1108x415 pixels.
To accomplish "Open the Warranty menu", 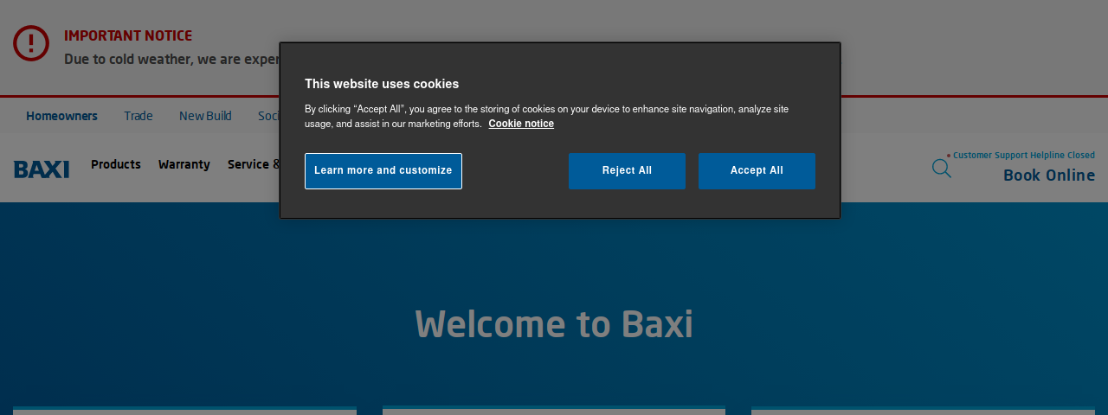I will (x=184, y=164).
